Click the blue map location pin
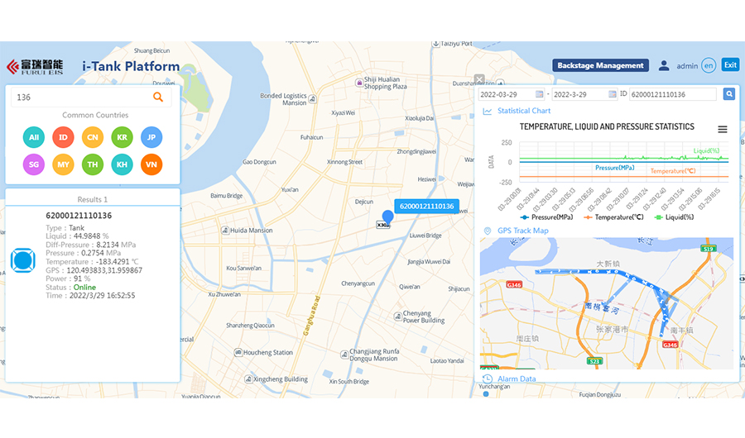The width and height of the screenshot is (745, 438). click(x=387, y=217)
